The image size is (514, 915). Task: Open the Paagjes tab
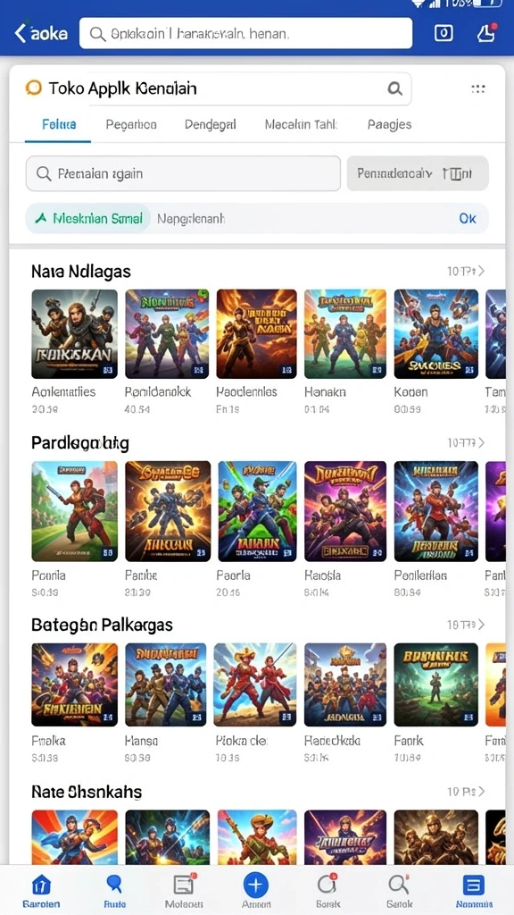[x=389, y=124]
